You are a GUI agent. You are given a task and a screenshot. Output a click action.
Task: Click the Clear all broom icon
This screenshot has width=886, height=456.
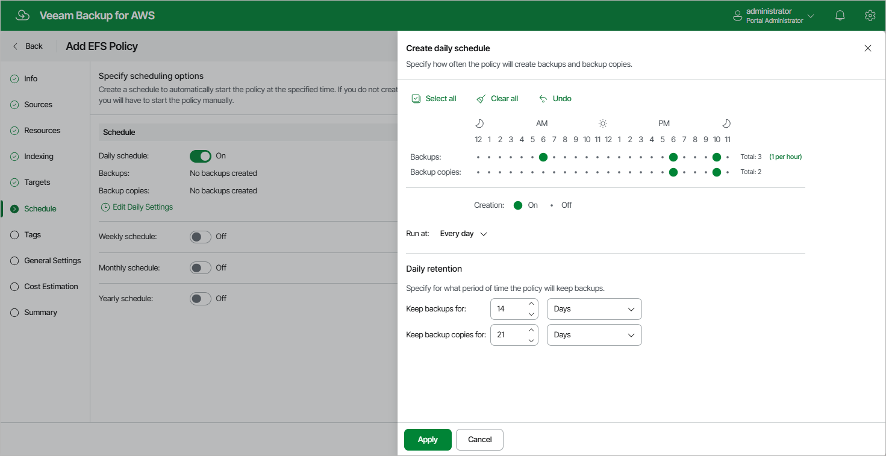(481, 99)
